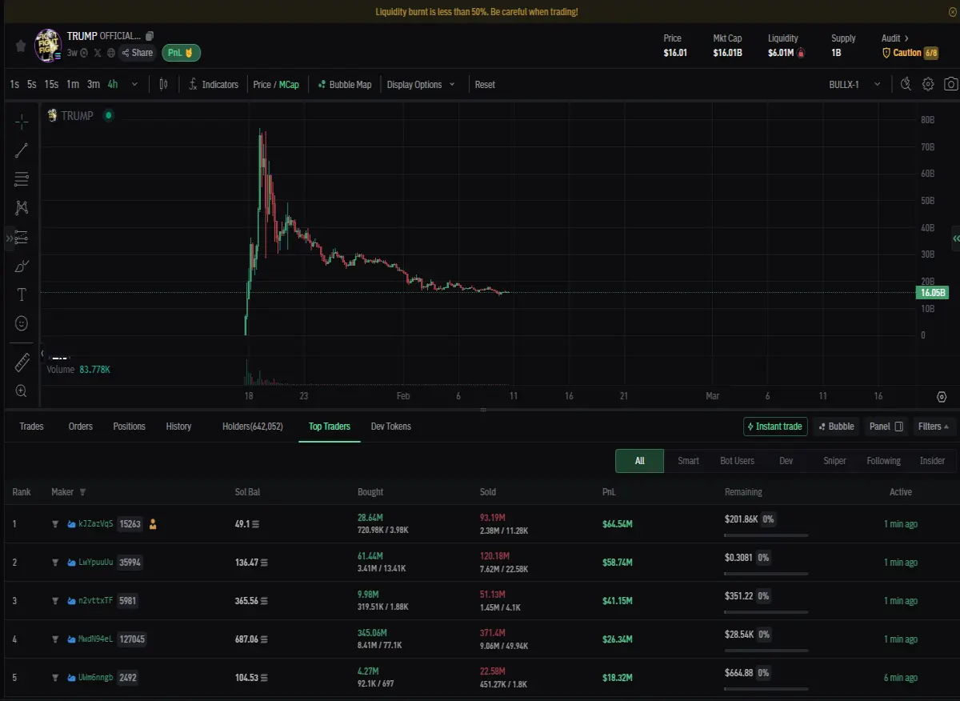960x701 pixels.
Task: Open search icon next to 3w age
Action: point(84,53)
